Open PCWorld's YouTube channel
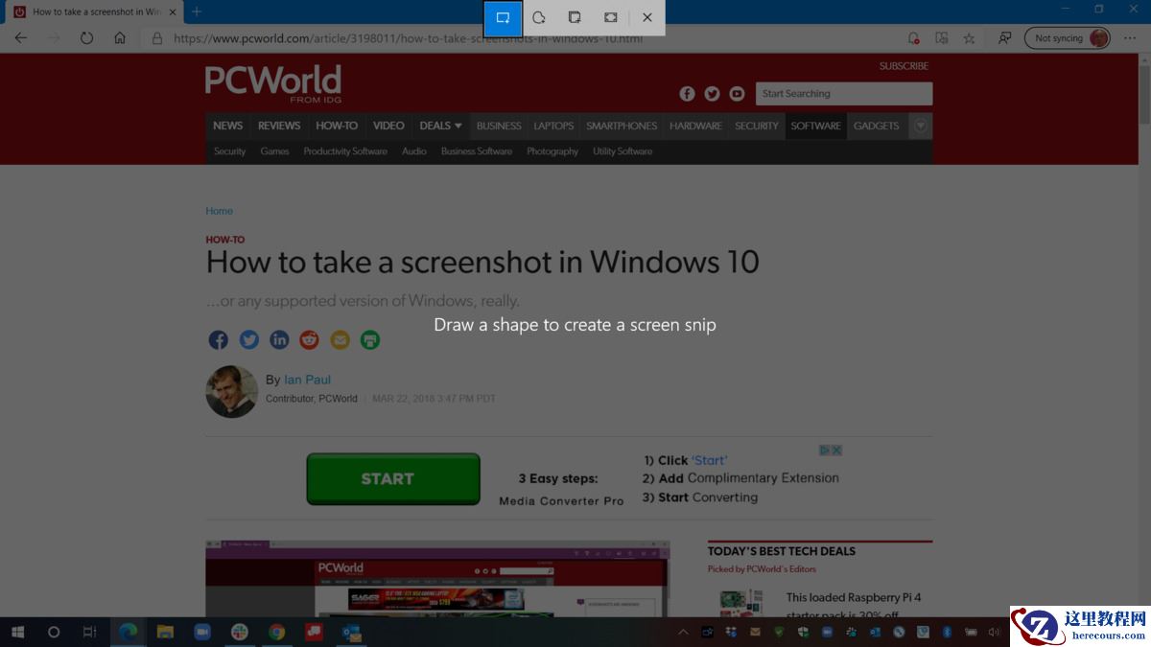The width and height of the screenshot is (1151, 647). tap(737, 93)
